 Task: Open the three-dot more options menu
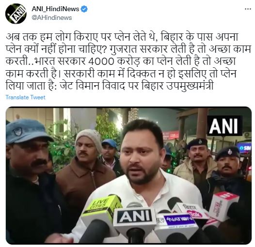pyautogui.click(x=248, y=9)
